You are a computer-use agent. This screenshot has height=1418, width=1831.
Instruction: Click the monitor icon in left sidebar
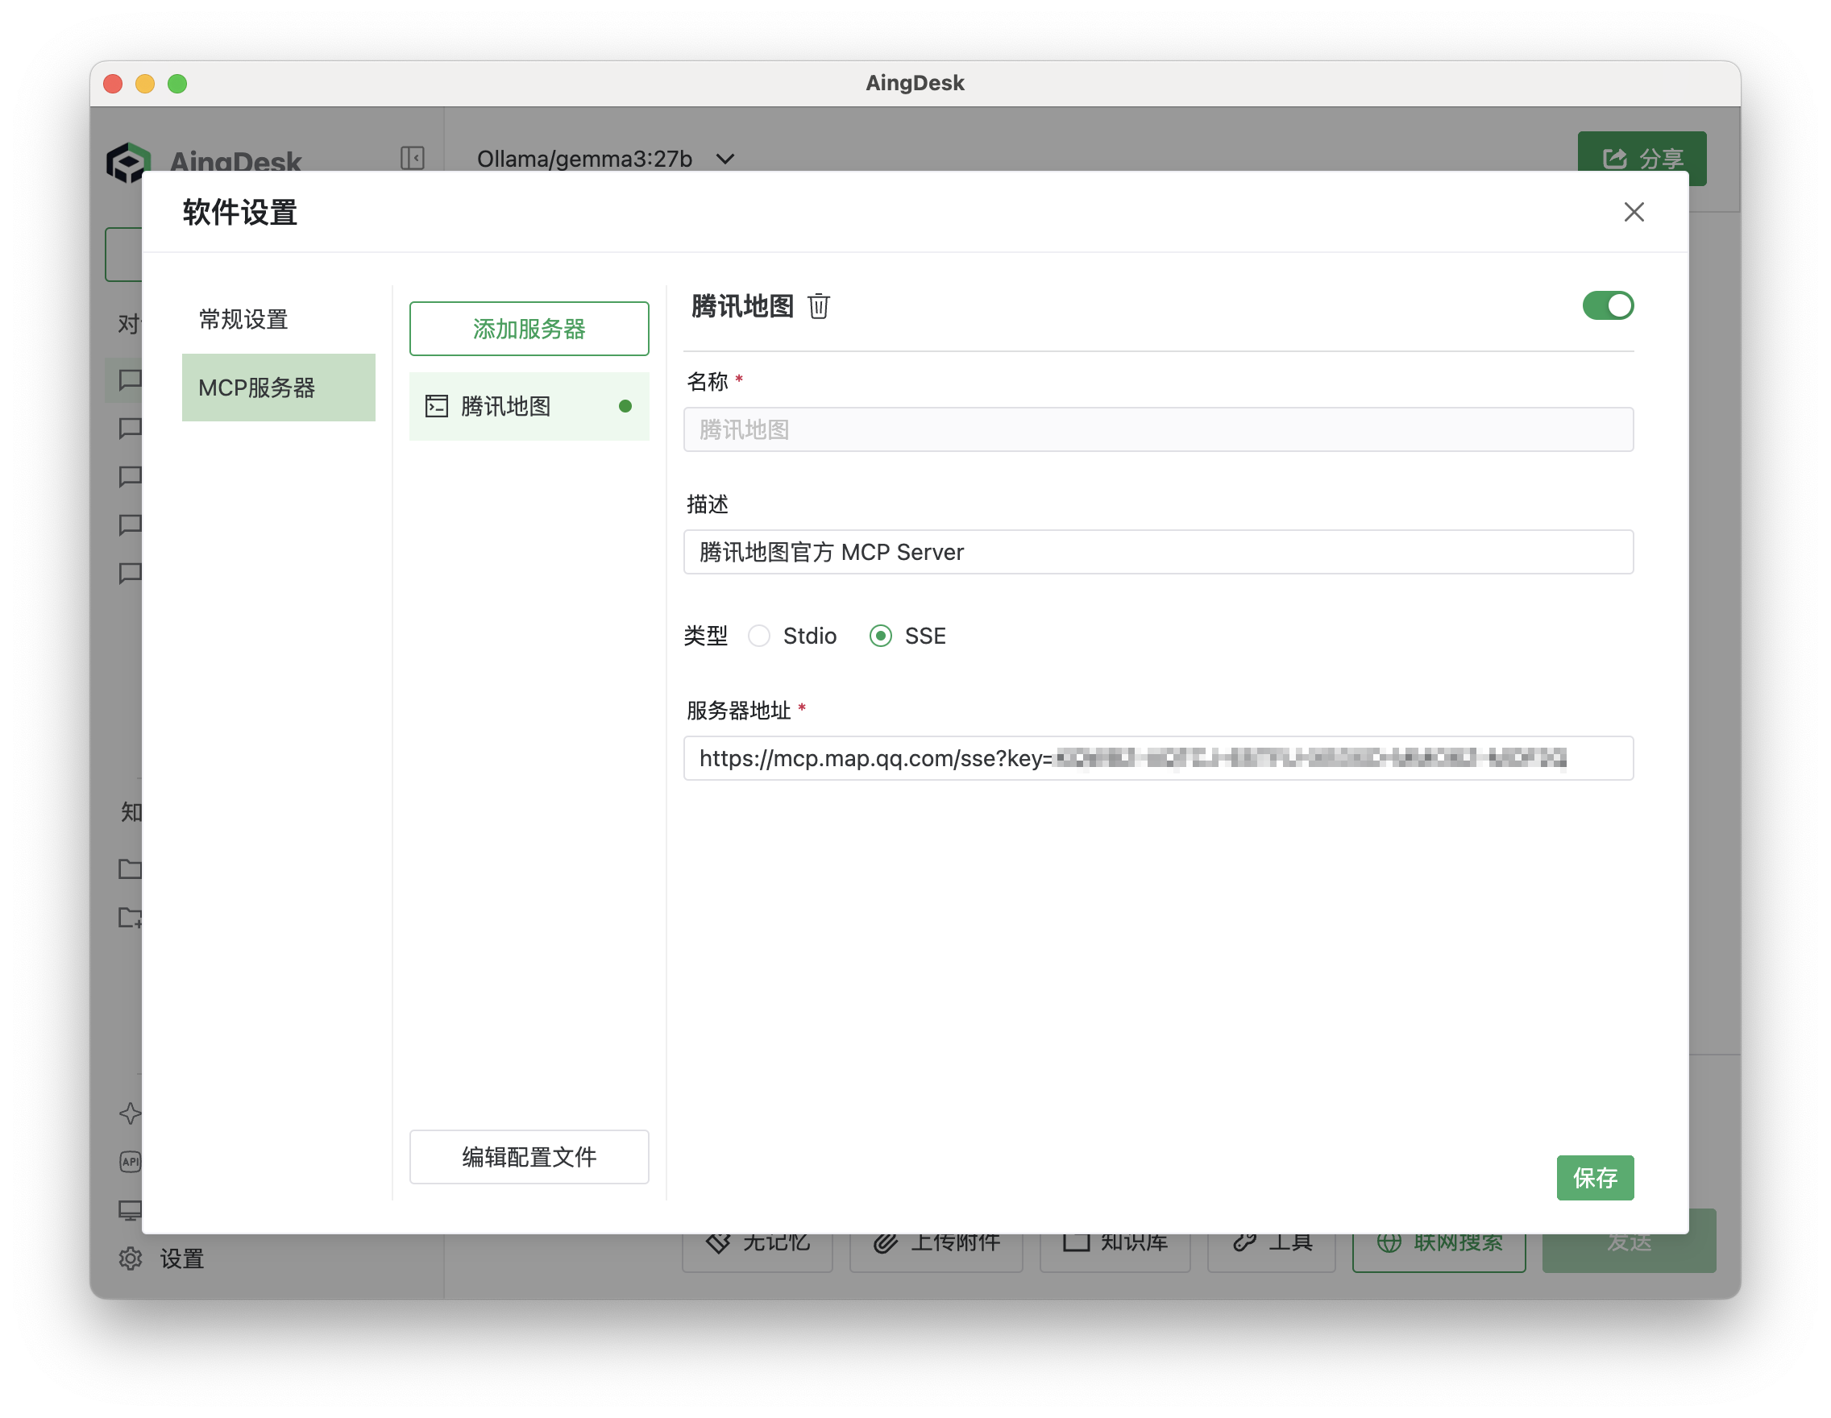tap(130, 1209)
